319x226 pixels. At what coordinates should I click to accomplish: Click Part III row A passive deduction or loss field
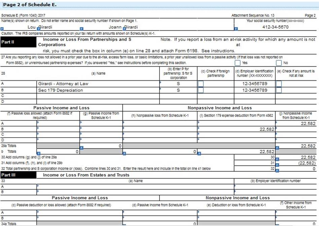point(79,213)
